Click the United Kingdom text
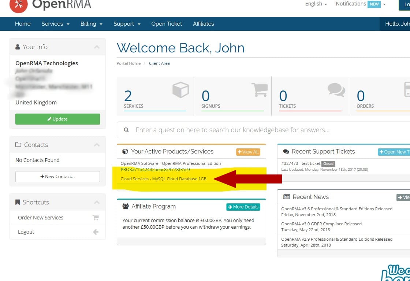This screenshot has width=410, height=281. point(36,103)
